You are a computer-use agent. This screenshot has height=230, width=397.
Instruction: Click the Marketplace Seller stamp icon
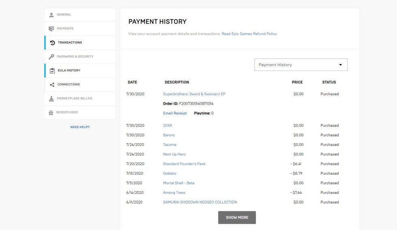point(51,99)
